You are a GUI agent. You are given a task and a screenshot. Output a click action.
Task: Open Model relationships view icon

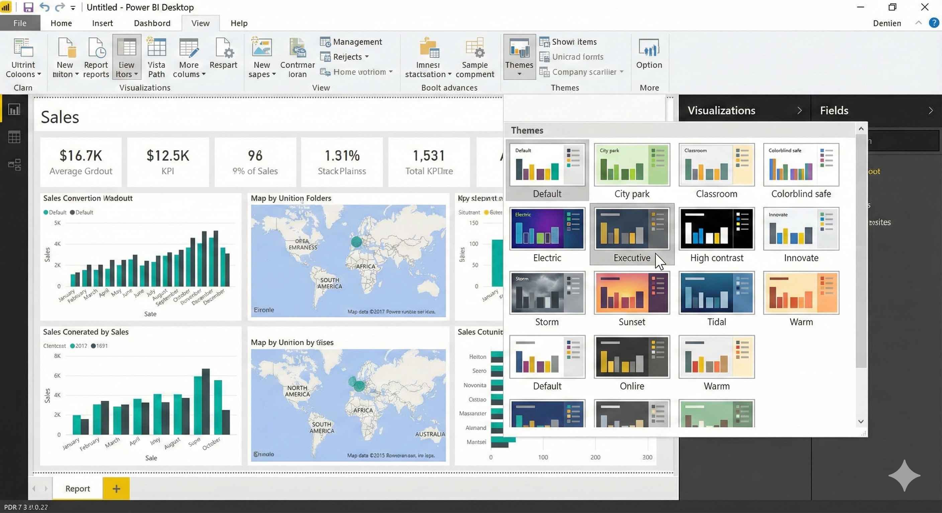point(14,165)
